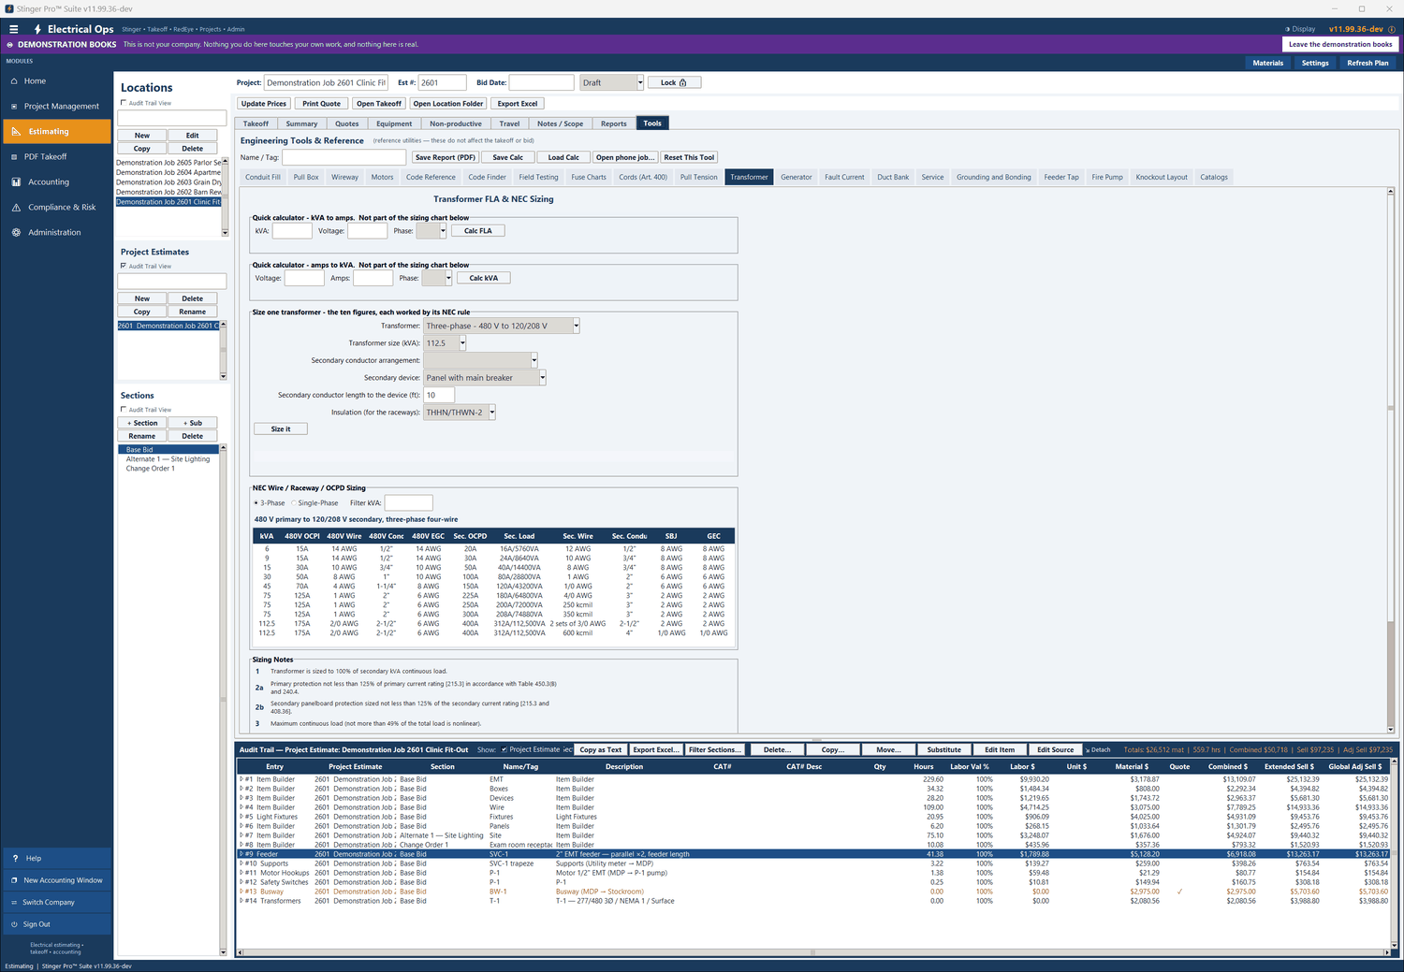Toggle Audit Trail View under Locations
The width and height of the screenshot is (1404, 972).
click(x=124, y=103)
